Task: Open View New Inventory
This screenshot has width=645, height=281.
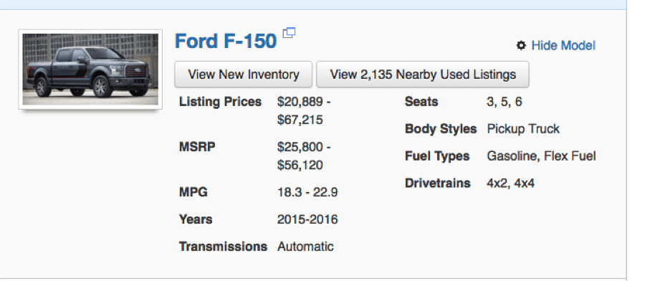Action: tap(244, 75)
